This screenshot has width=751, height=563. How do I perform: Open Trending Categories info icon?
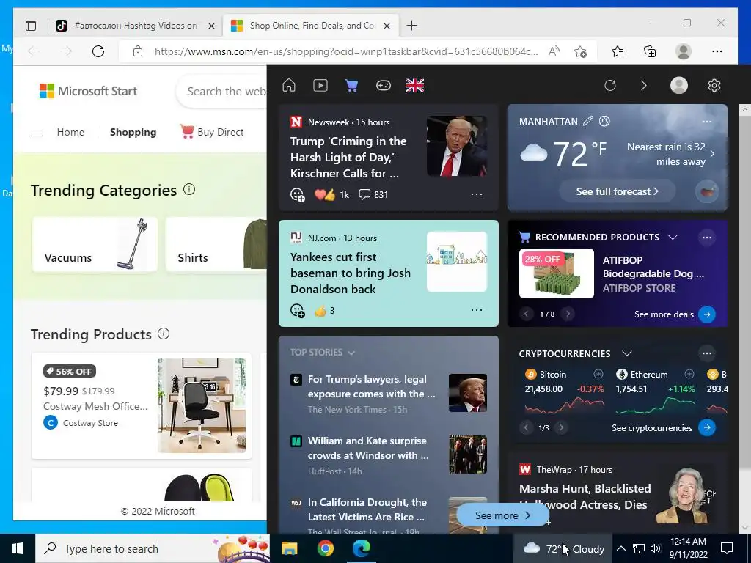click(189, 189)
